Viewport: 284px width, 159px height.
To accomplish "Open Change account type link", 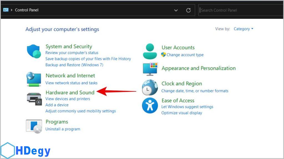I will click(x=185, y=55).
